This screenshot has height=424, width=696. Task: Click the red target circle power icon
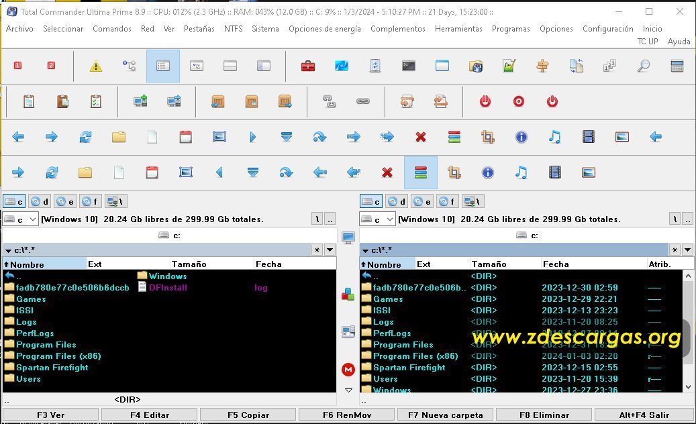[518, 101]
